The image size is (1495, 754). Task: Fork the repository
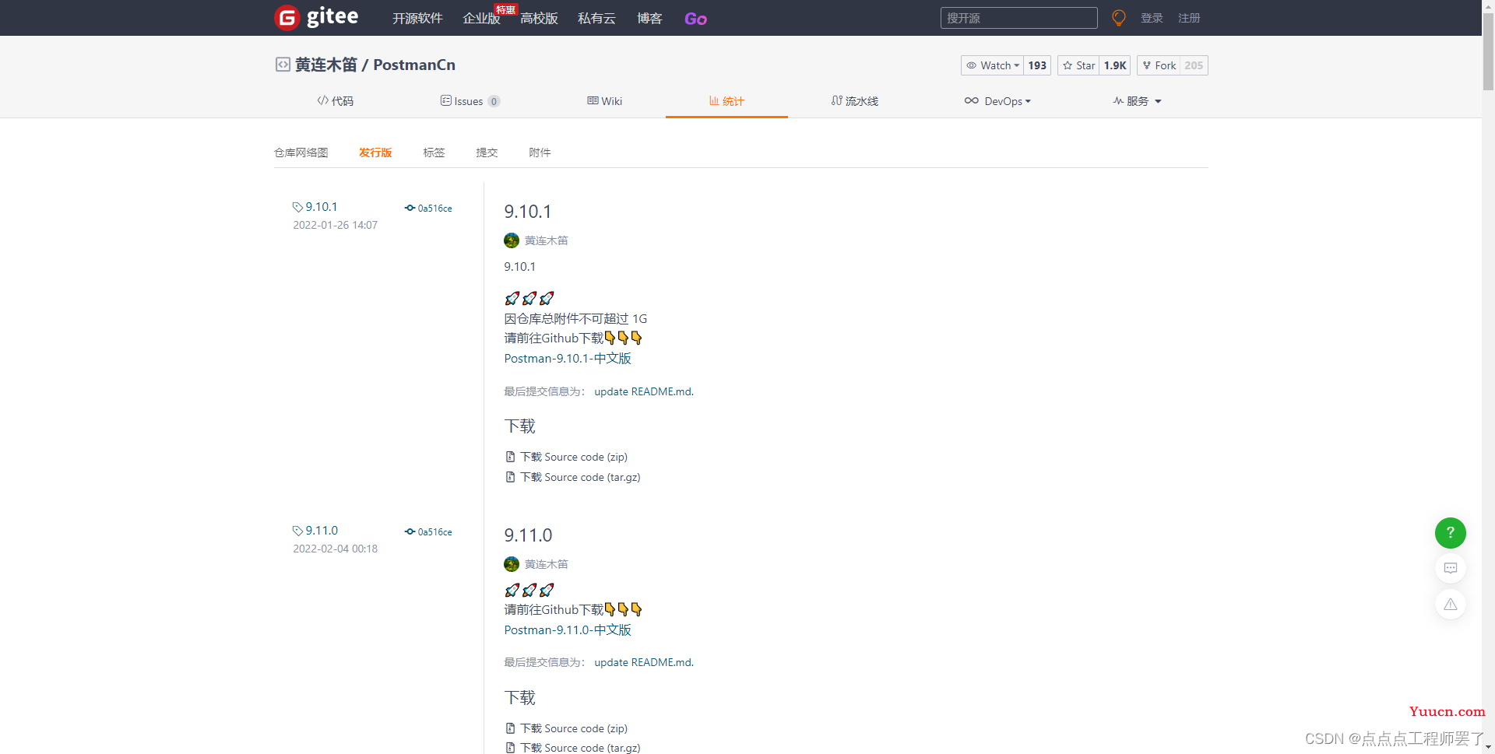1159,65
